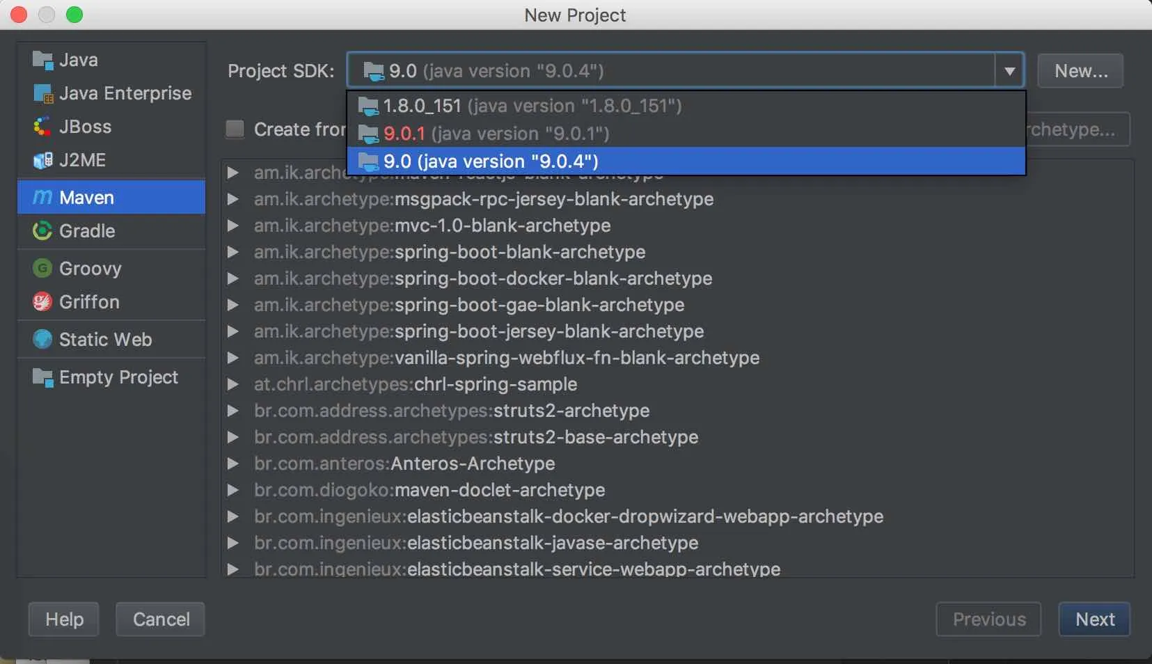Select the J2ME project type
1152x664 pixels.
111,160
